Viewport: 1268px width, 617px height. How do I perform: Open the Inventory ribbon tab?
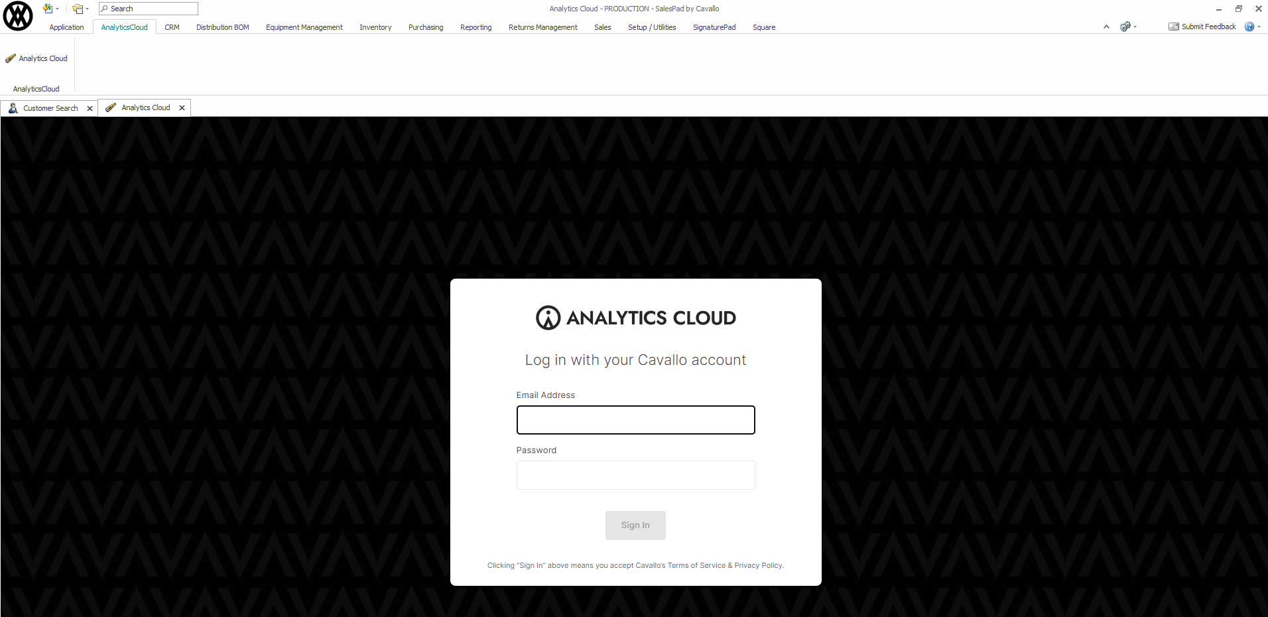pos(375,27)
